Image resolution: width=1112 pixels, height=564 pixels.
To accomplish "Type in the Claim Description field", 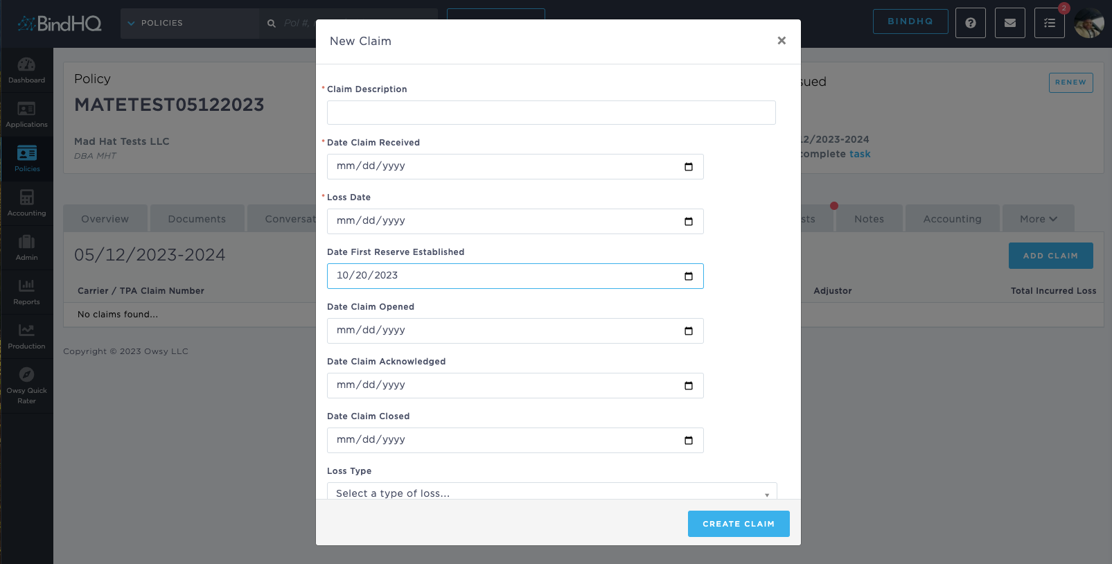I will tap(551, 113).
